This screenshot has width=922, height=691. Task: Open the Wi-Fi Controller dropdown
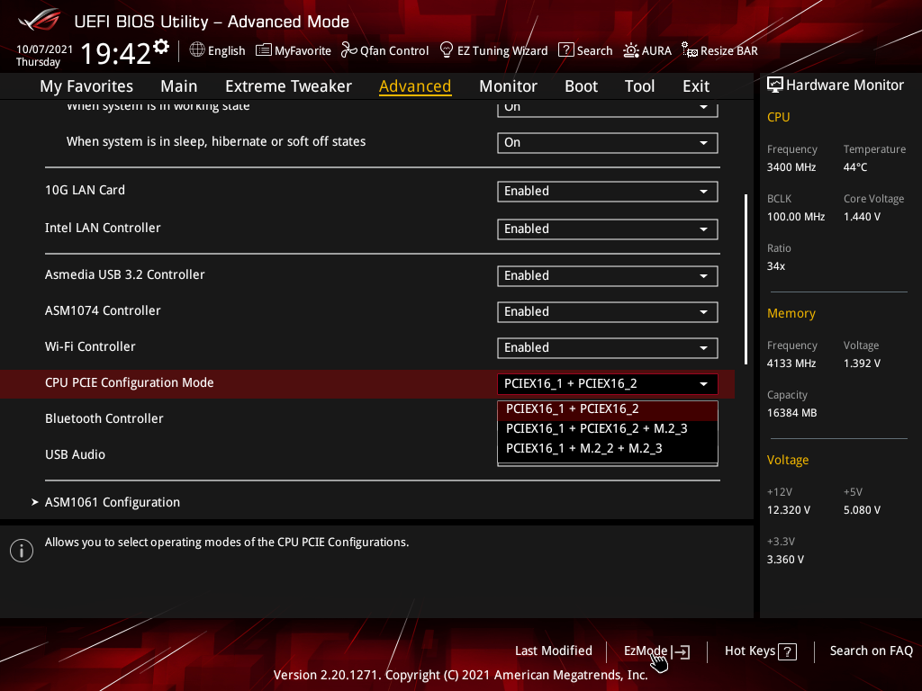608,348
